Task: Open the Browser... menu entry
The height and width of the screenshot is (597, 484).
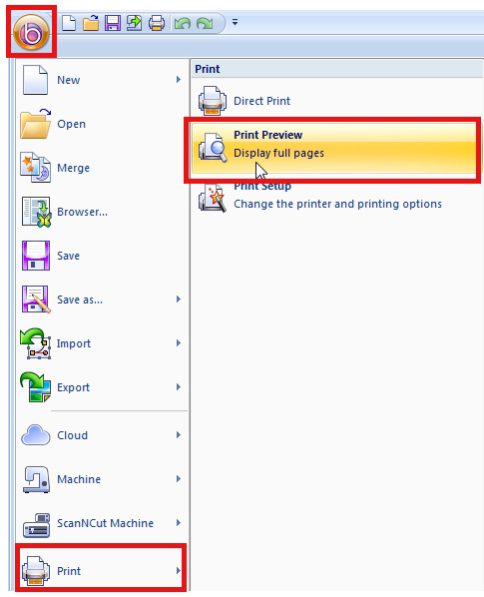Action: pos(82,212)
